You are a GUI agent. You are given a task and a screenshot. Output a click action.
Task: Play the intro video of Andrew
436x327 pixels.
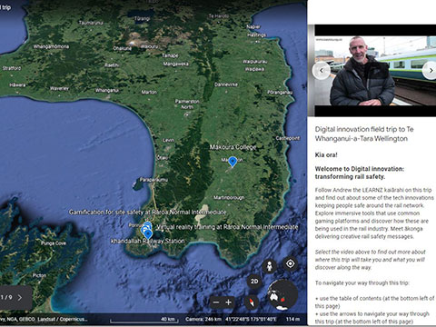375,71
